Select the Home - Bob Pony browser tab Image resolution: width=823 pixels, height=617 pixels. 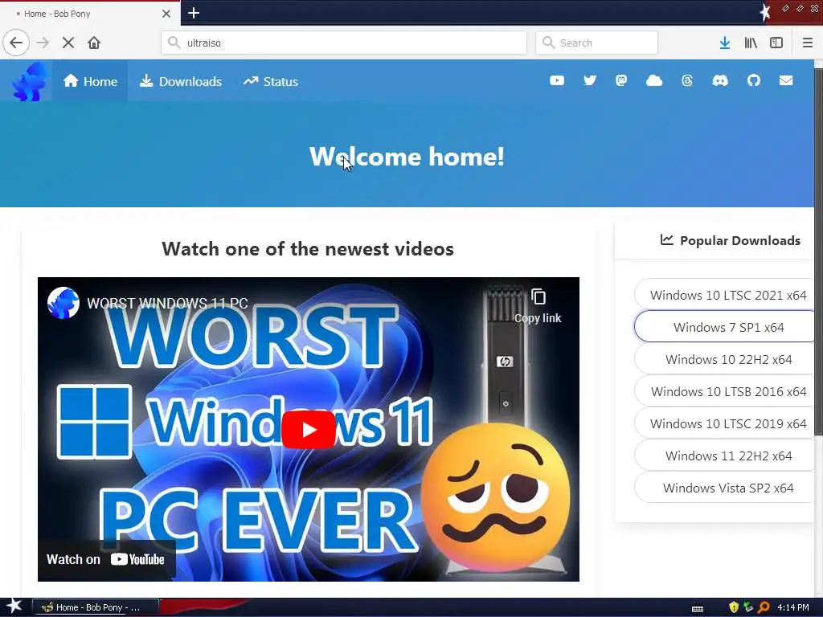90,14
